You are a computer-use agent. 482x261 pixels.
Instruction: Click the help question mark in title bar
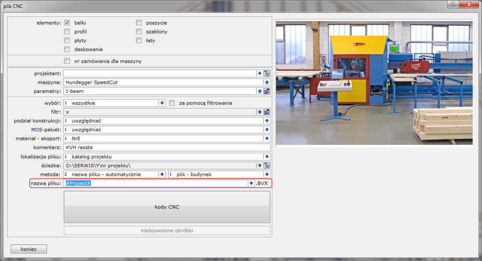click(x=453, y=4)
